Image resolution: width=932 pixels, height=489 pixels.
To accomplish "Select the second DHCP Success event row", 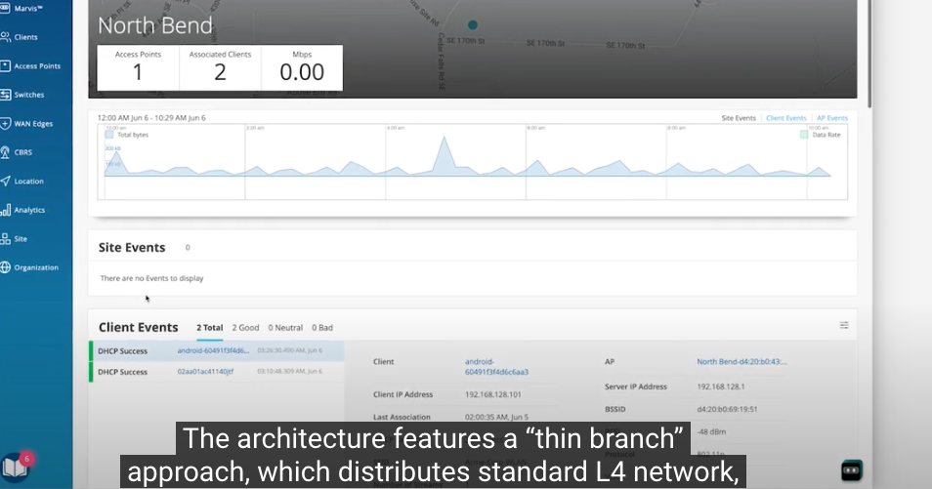I will pos(215,372).
